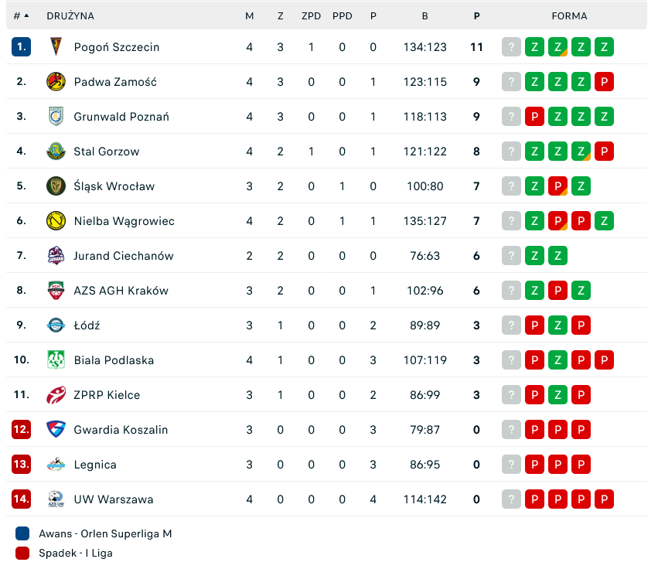658x569 pixels.
Task: Click the Grunwald Poznań team logo
Action: click(56, 117)
